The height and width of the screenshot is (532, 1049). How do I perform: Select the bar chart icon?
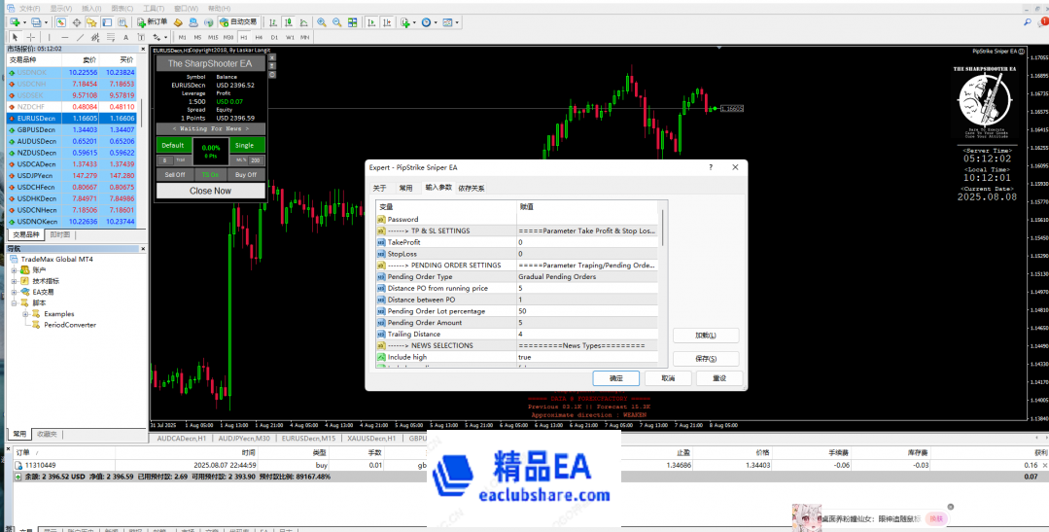pyautogui.click(x=272, y=22)
